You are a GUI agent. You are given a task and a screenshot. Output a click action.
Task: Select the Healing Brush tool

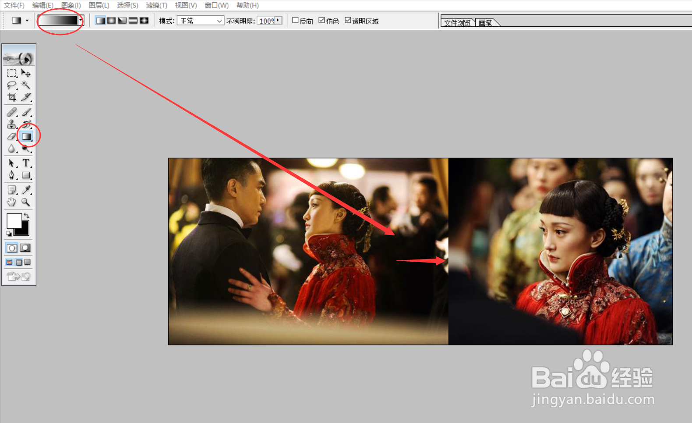click(12, 112)
